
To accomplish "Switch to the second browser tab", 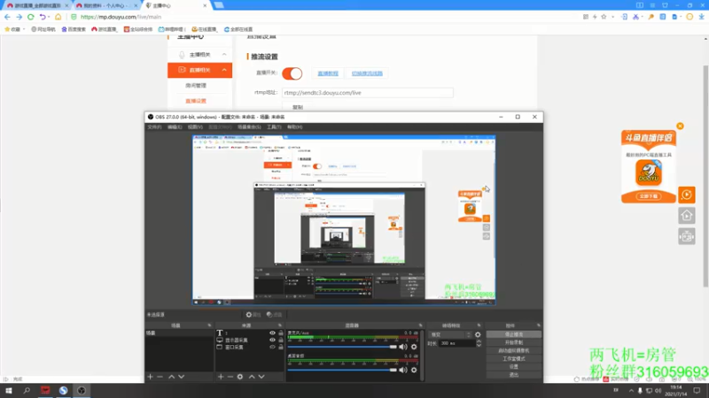I will (x=105, y=5).
